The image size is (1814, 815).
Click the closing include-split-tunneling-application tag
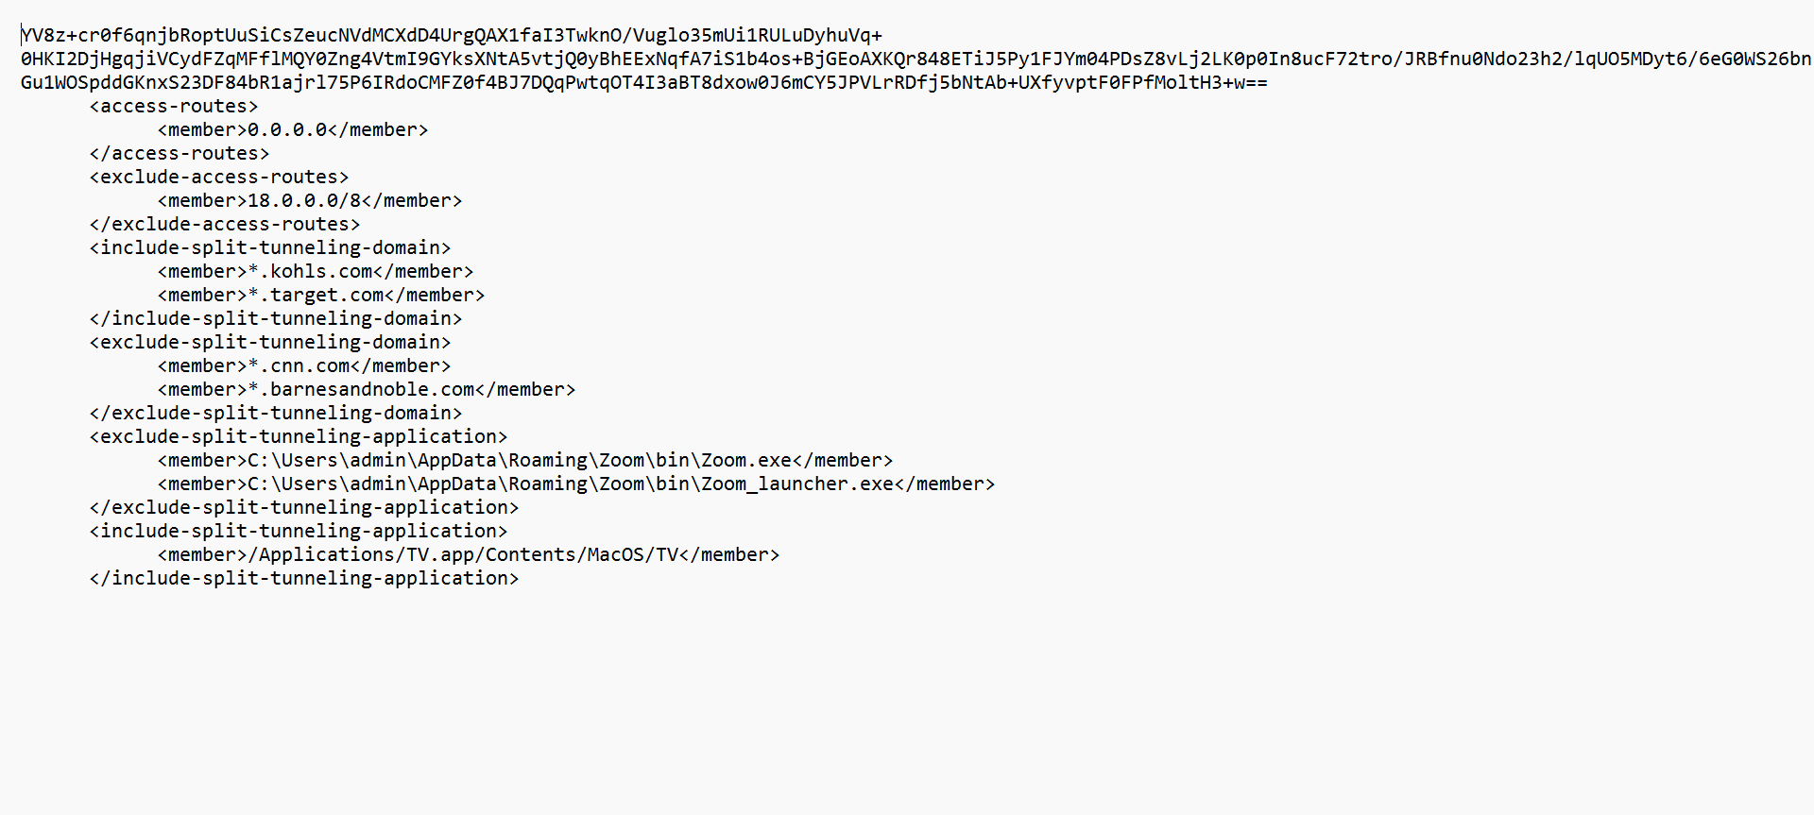[x=304, y=579]
